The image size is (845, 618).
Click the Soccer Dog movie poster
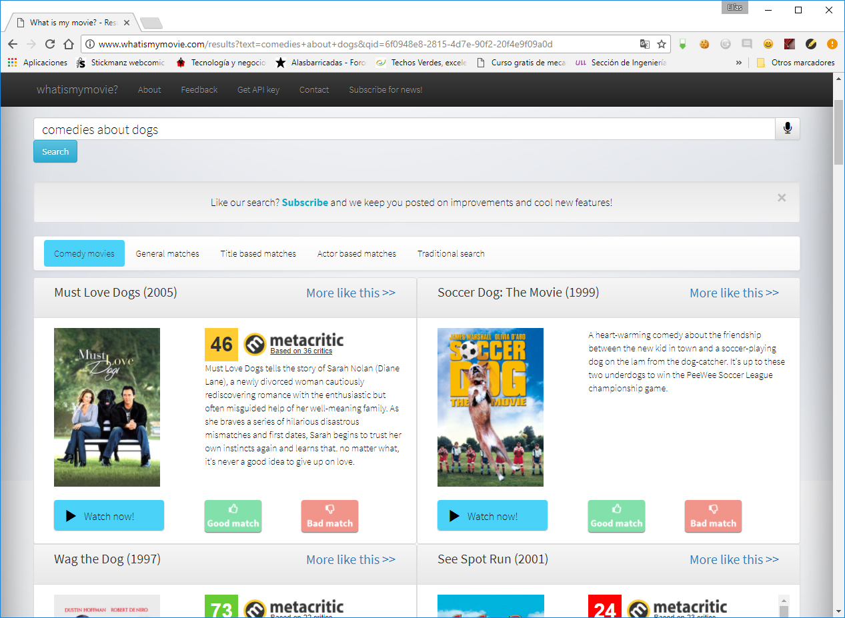tap(490, 407)
